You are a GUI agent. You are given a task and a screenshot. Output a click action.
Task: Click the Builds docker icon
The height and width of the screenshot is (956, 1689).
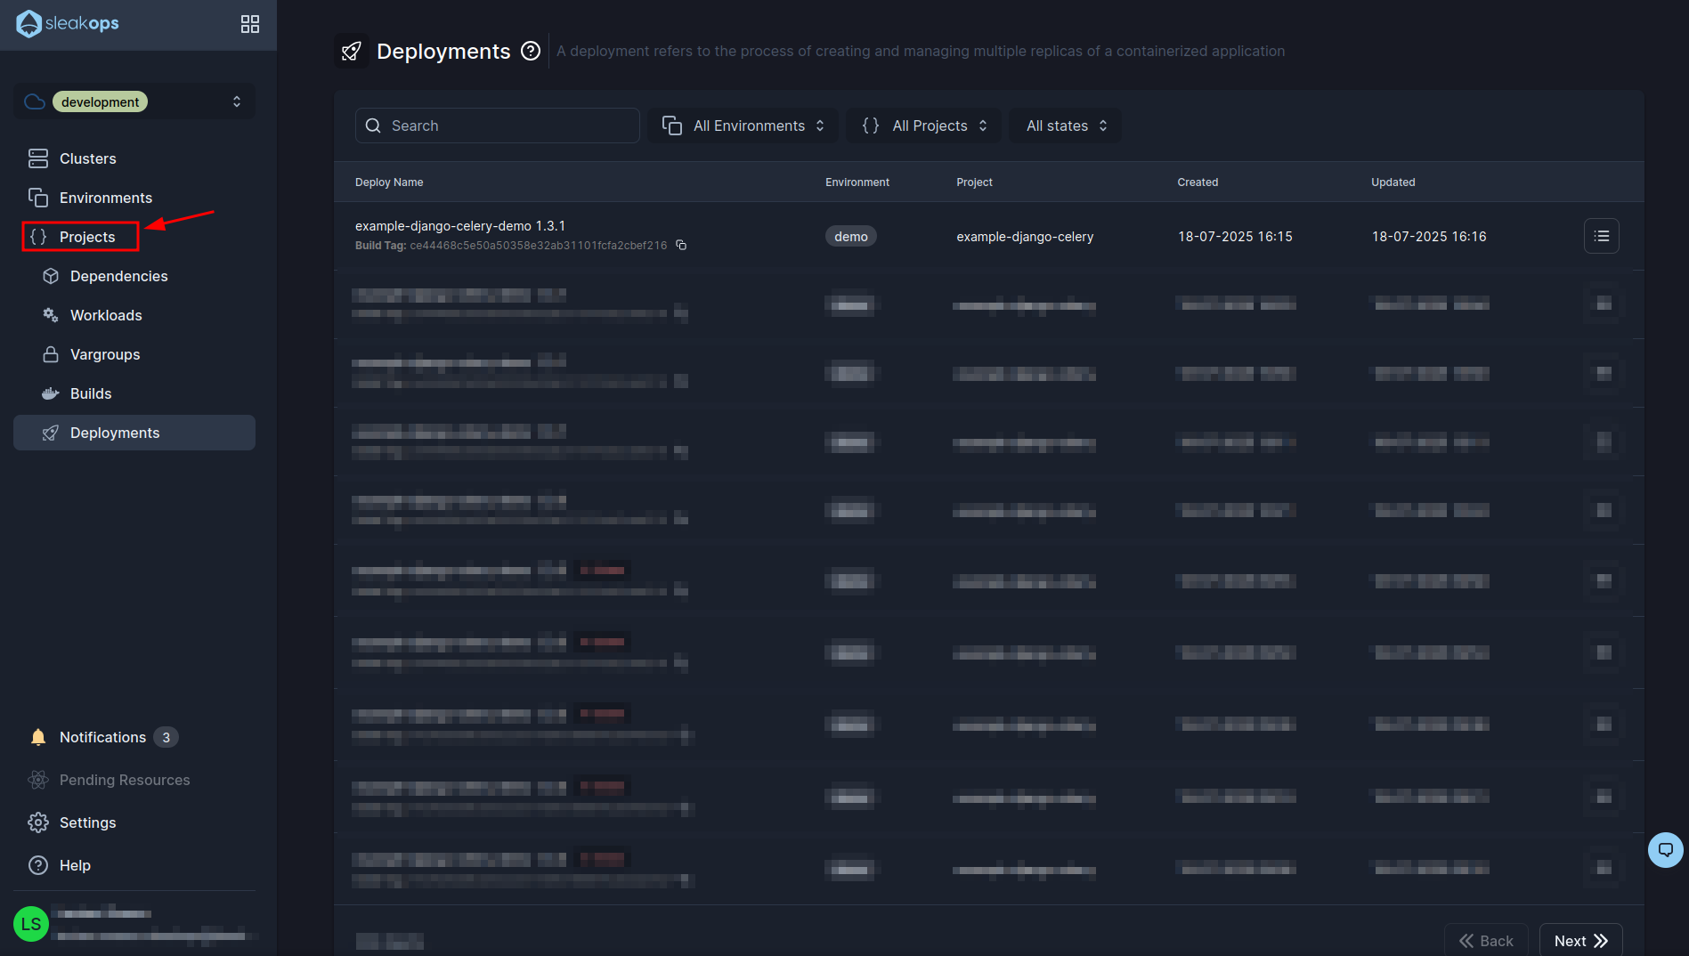point(51,393)
